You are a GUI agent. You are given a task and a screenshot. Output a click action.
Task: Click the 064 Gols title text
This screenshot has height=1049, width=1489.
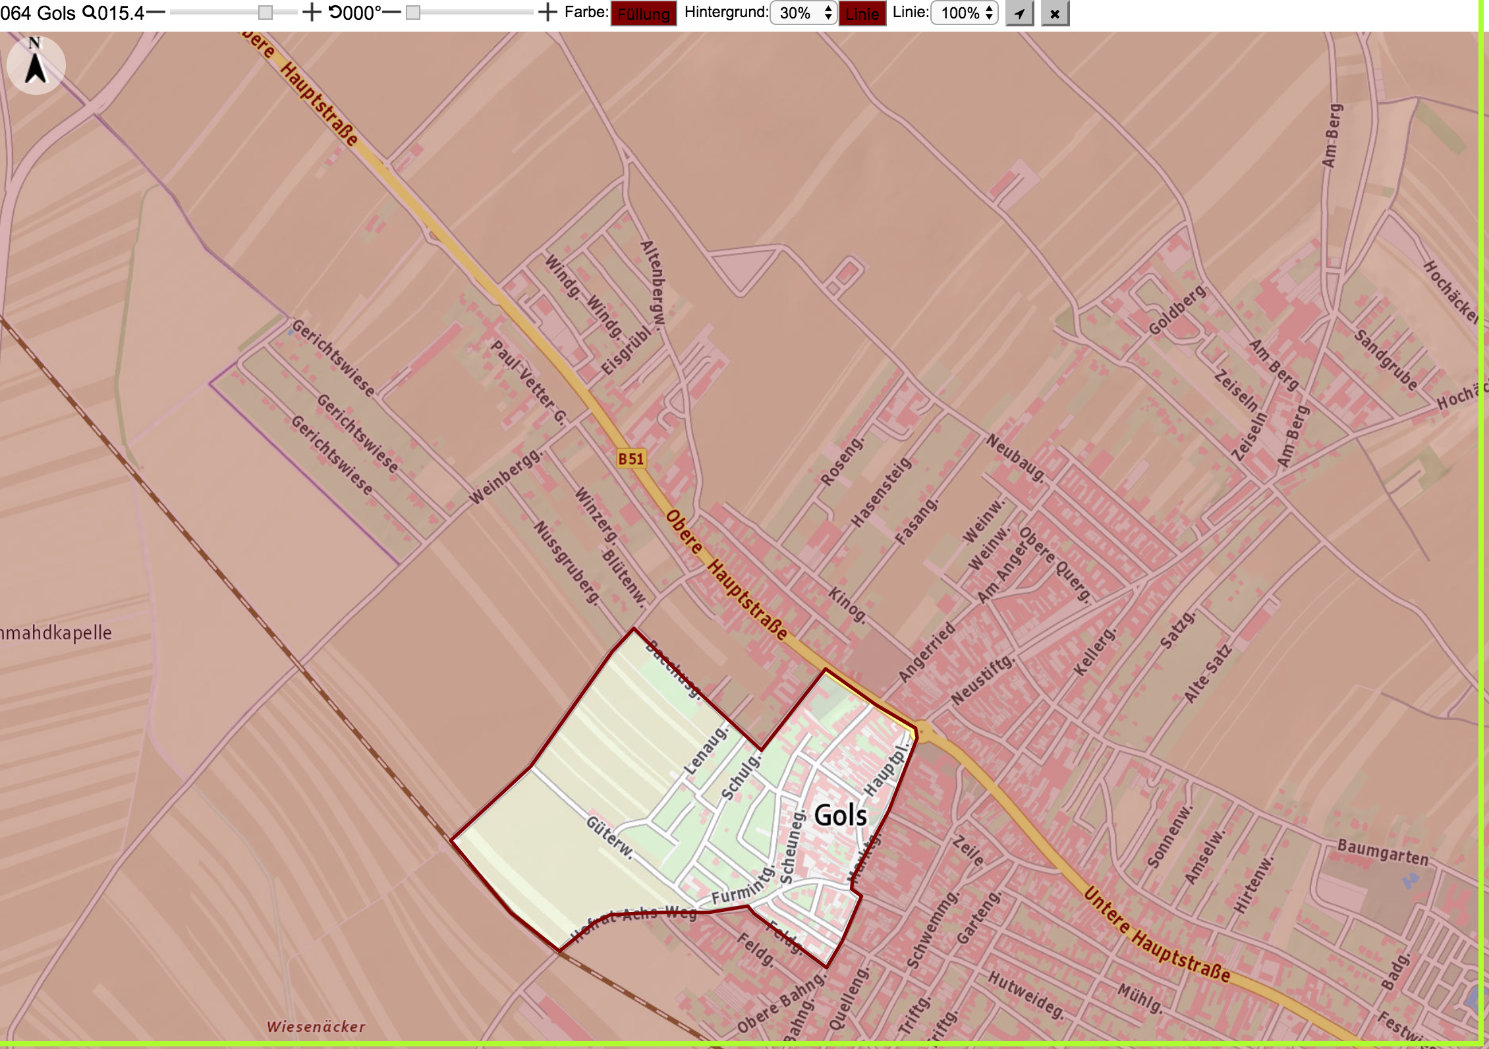[x=38, y=13]
